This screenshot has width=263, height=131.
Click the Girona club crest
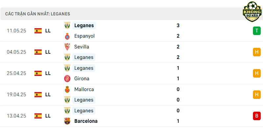pos(67,79)
